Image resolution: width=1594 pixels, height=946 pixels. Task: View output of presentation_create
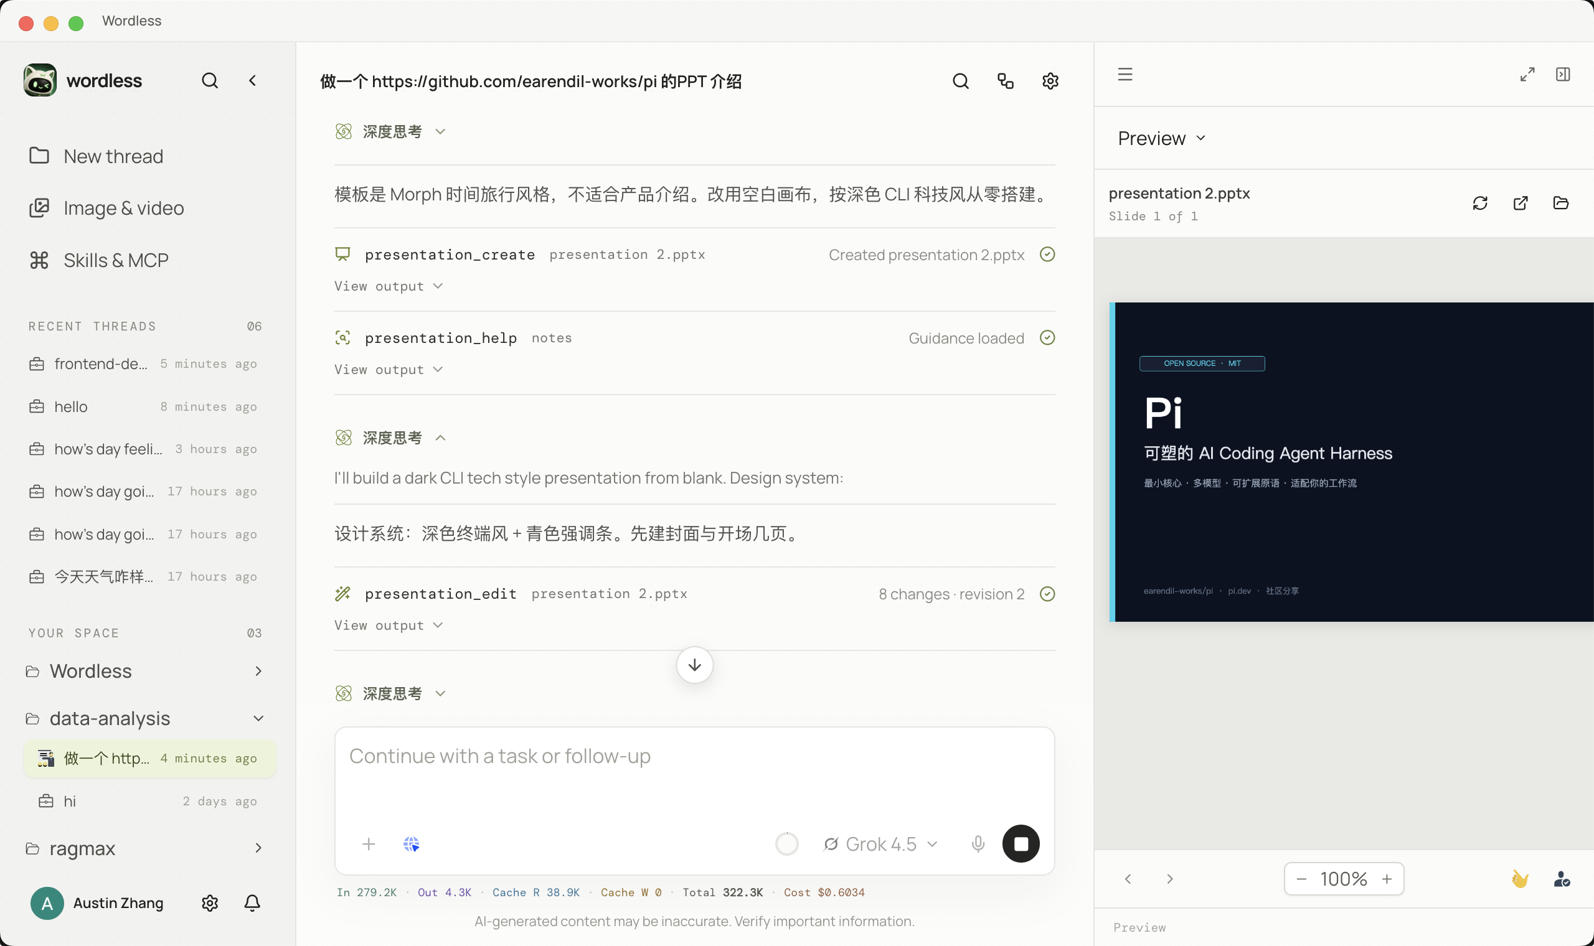pyautogui.click(x=389, y=286)
